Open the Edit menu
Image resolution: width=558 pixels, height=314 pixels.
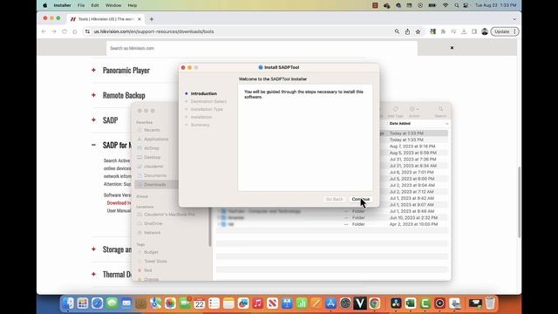click(95, 5)
